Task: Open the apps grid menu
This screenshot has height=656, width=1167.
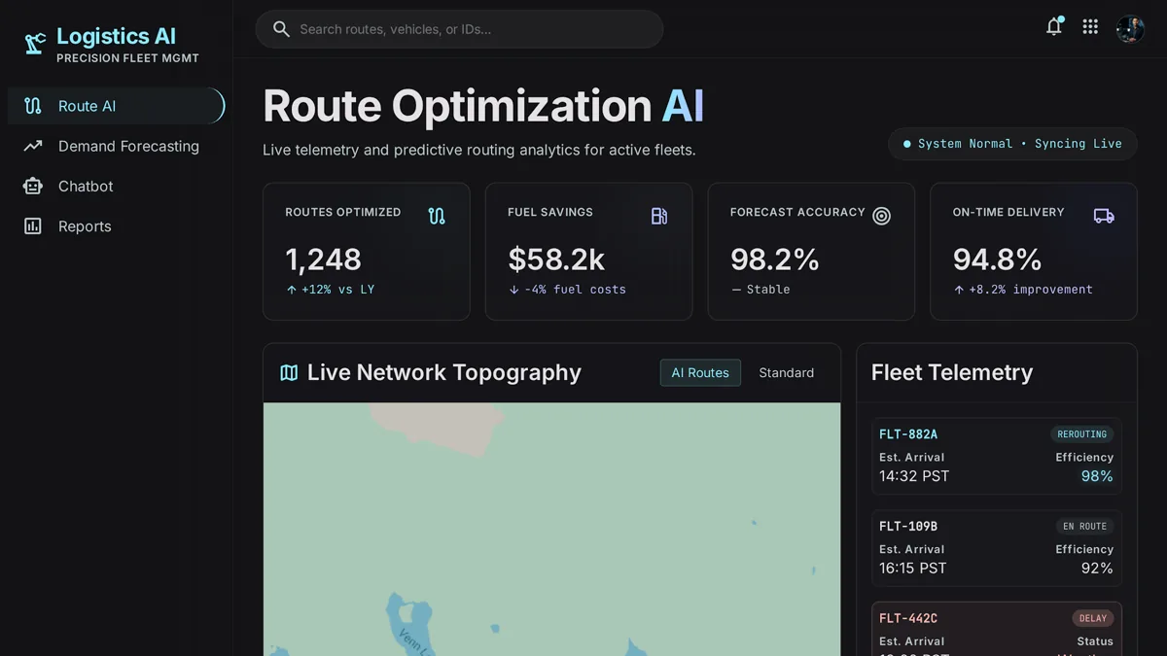Action: tap(1090, 27)
